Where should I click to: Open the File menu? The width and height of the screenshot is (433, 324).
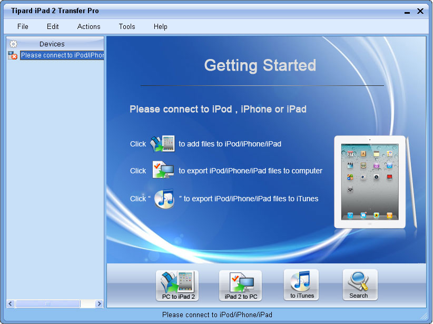click(23, 26)
